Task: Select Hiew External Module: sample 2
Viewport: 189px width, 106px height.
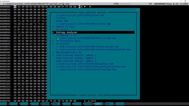Action: point(76,58)
